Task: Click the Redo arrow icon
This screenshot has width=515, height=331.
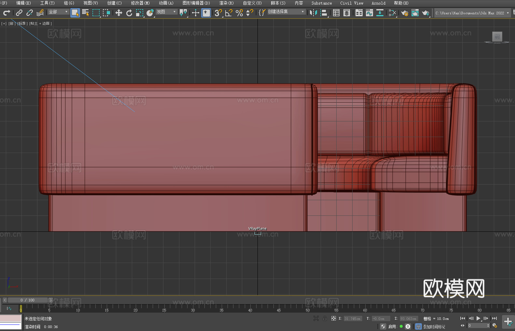Action: click(x=7, y=13)
